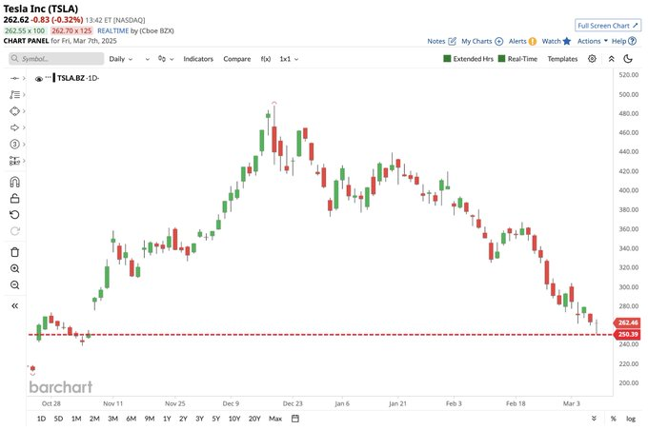Image resolution: width=648 pixels, height=430 pixels.
Task: Redo chart action
Action: pyautogui.click(x=15, y=231)
